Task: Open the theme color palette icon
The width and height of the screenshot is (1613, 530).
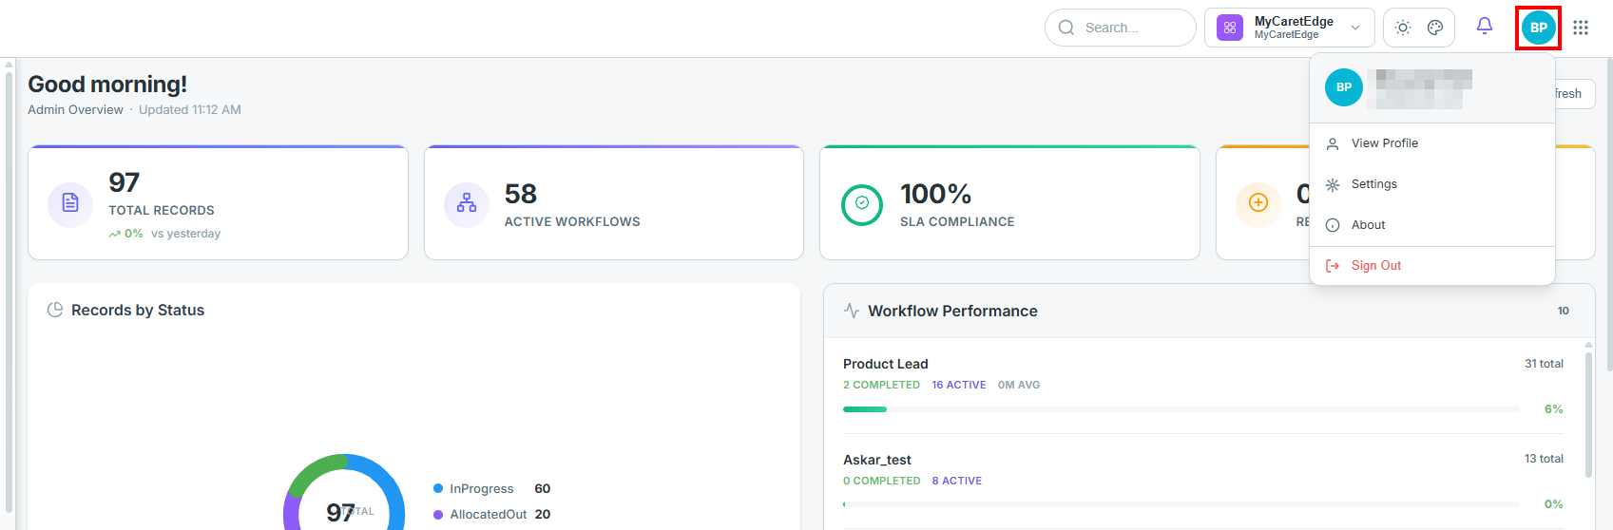Action: [x=1435, y=28]
